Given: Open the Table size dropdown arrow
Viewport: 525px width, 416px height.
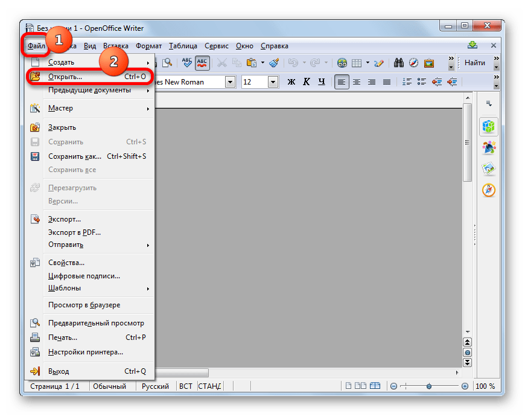Looking at the screenshot, I should point(367,63).
